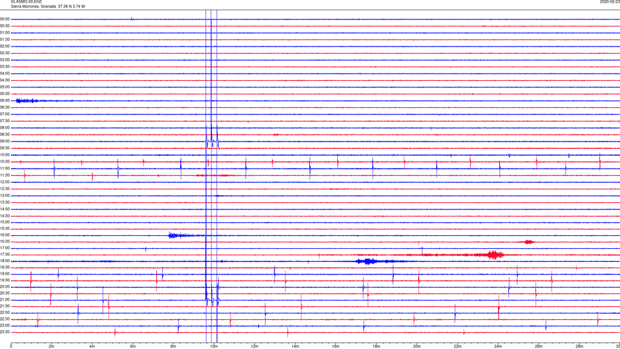The height and width of the screenshot is (349, 620).
Task: Click the 06:00 trace time label
Action: coord(5,101)
